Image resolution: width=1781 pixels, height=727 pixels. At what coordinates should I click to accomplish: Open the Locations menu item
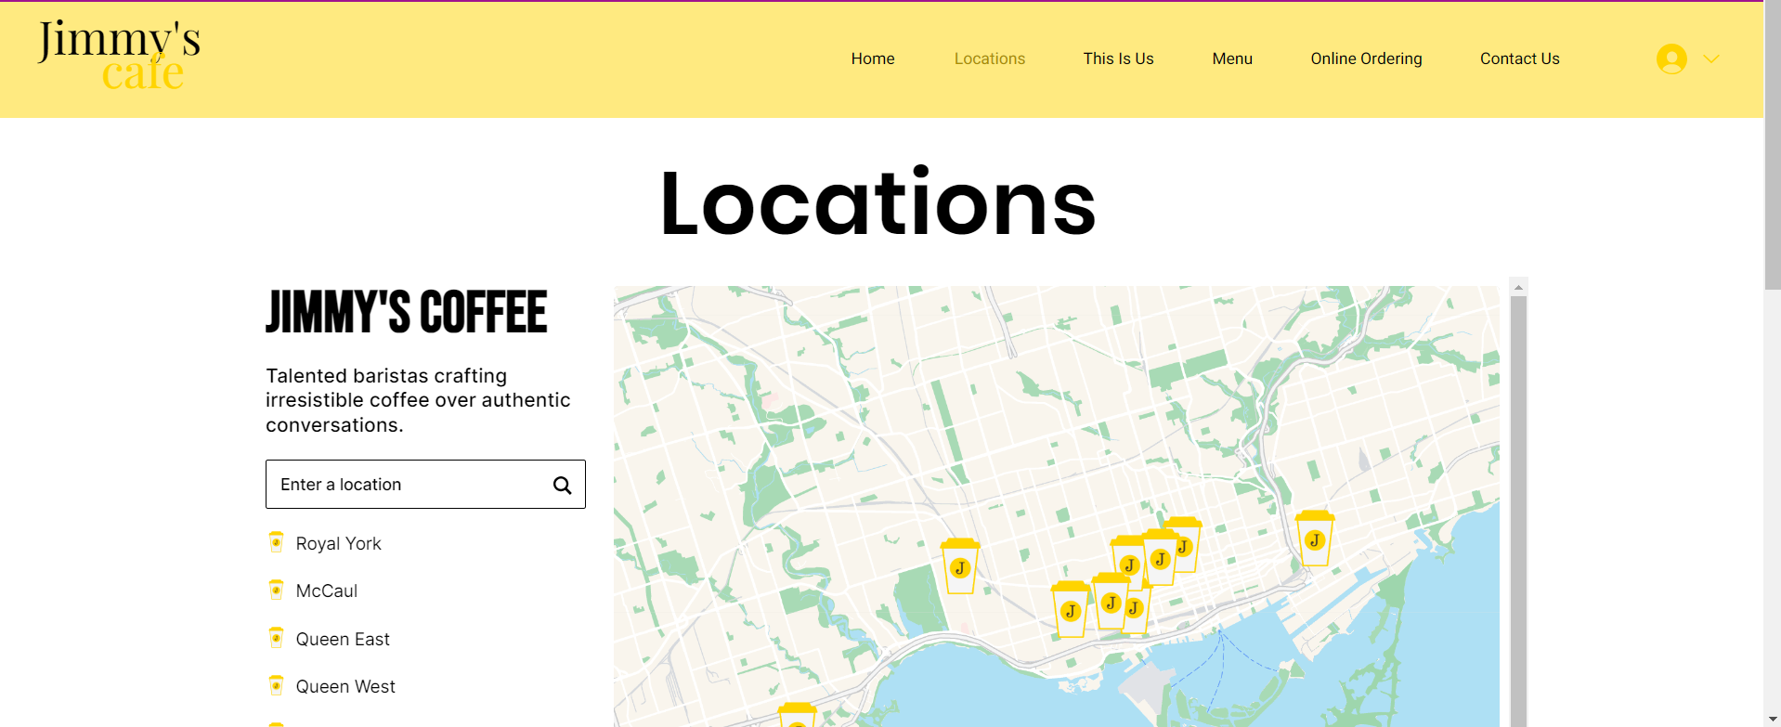[990, 58]
